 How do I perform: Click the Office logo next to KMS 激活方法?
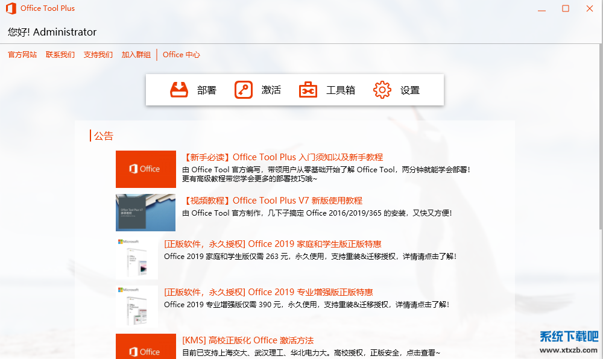[x=145, y=348]
